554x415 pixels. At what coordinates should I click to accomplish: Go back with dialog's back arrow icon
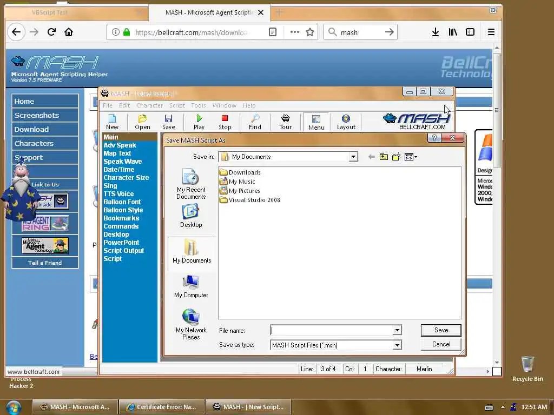[x=371, y=157]
